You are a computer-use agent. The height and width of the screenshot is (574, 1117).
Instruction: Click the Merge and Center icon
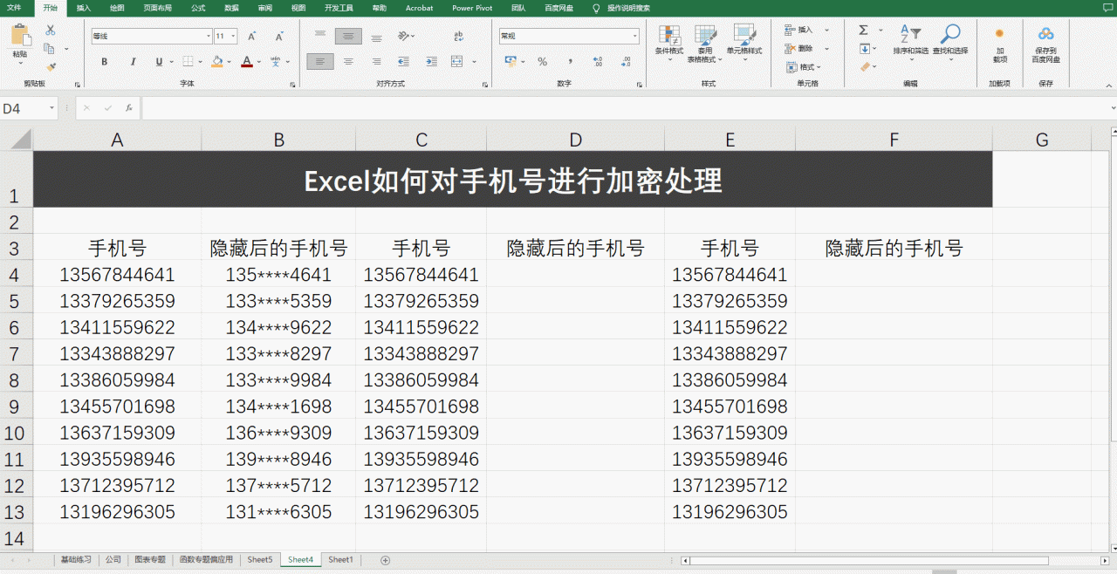coord(457,62)
